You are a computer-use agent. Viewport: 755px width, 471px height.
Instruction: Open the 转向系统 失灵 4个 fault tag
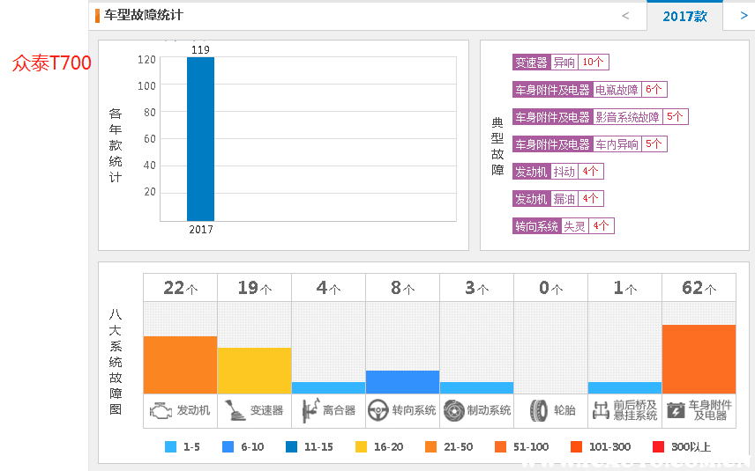tap(564, 226)
